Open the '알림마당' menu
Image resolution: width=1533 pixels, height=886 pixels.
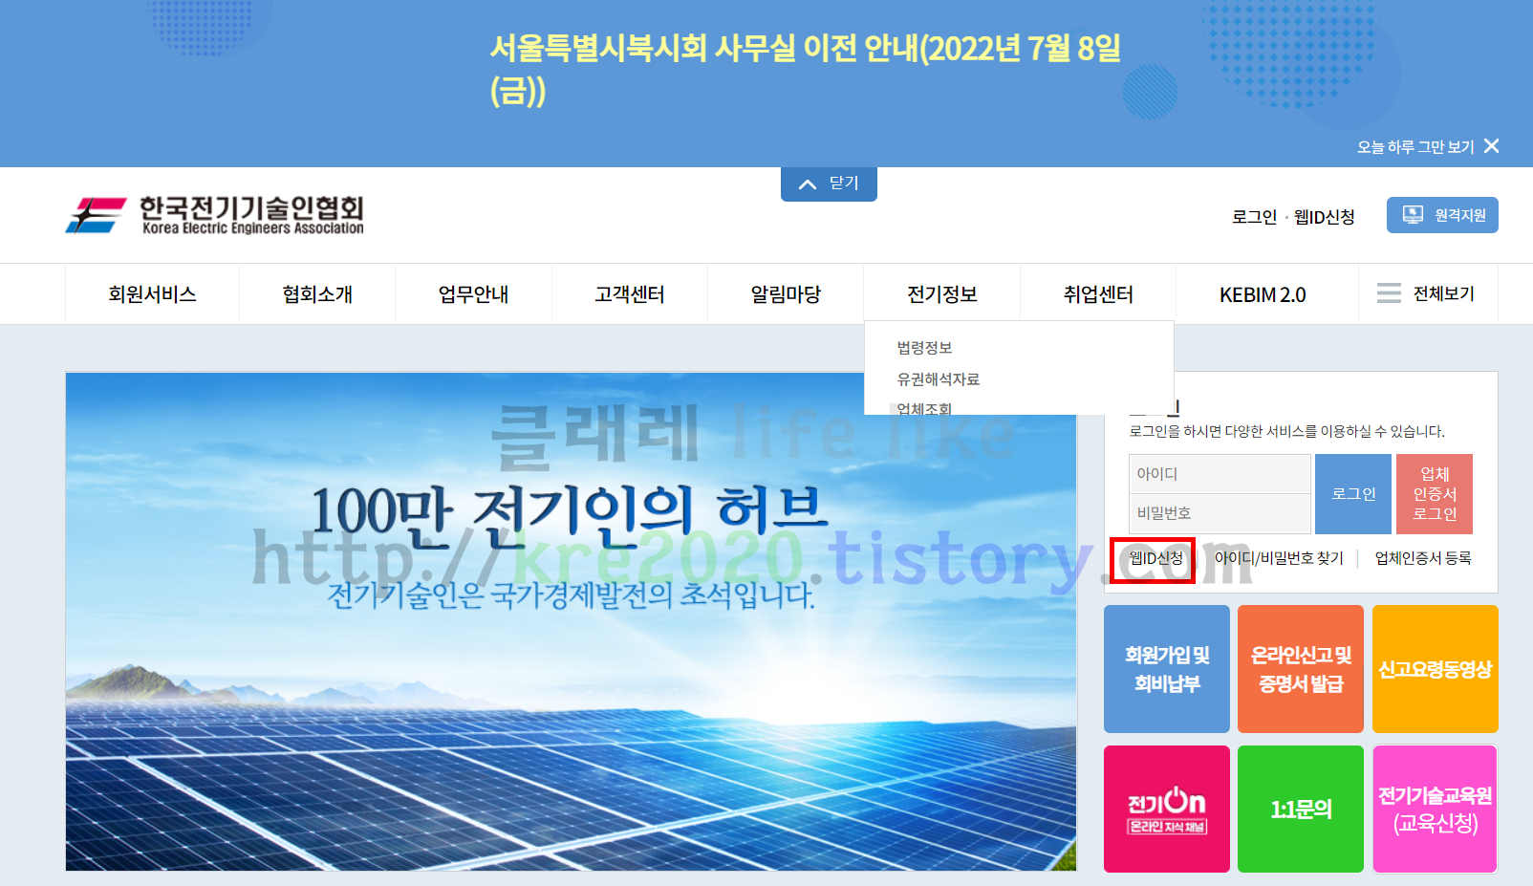pyautogui.click(x=786, y=294)
